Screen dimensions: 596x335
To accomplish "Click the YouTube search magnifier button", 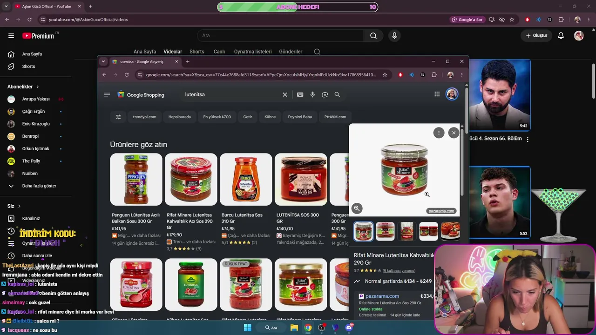I will click(373, 36).
